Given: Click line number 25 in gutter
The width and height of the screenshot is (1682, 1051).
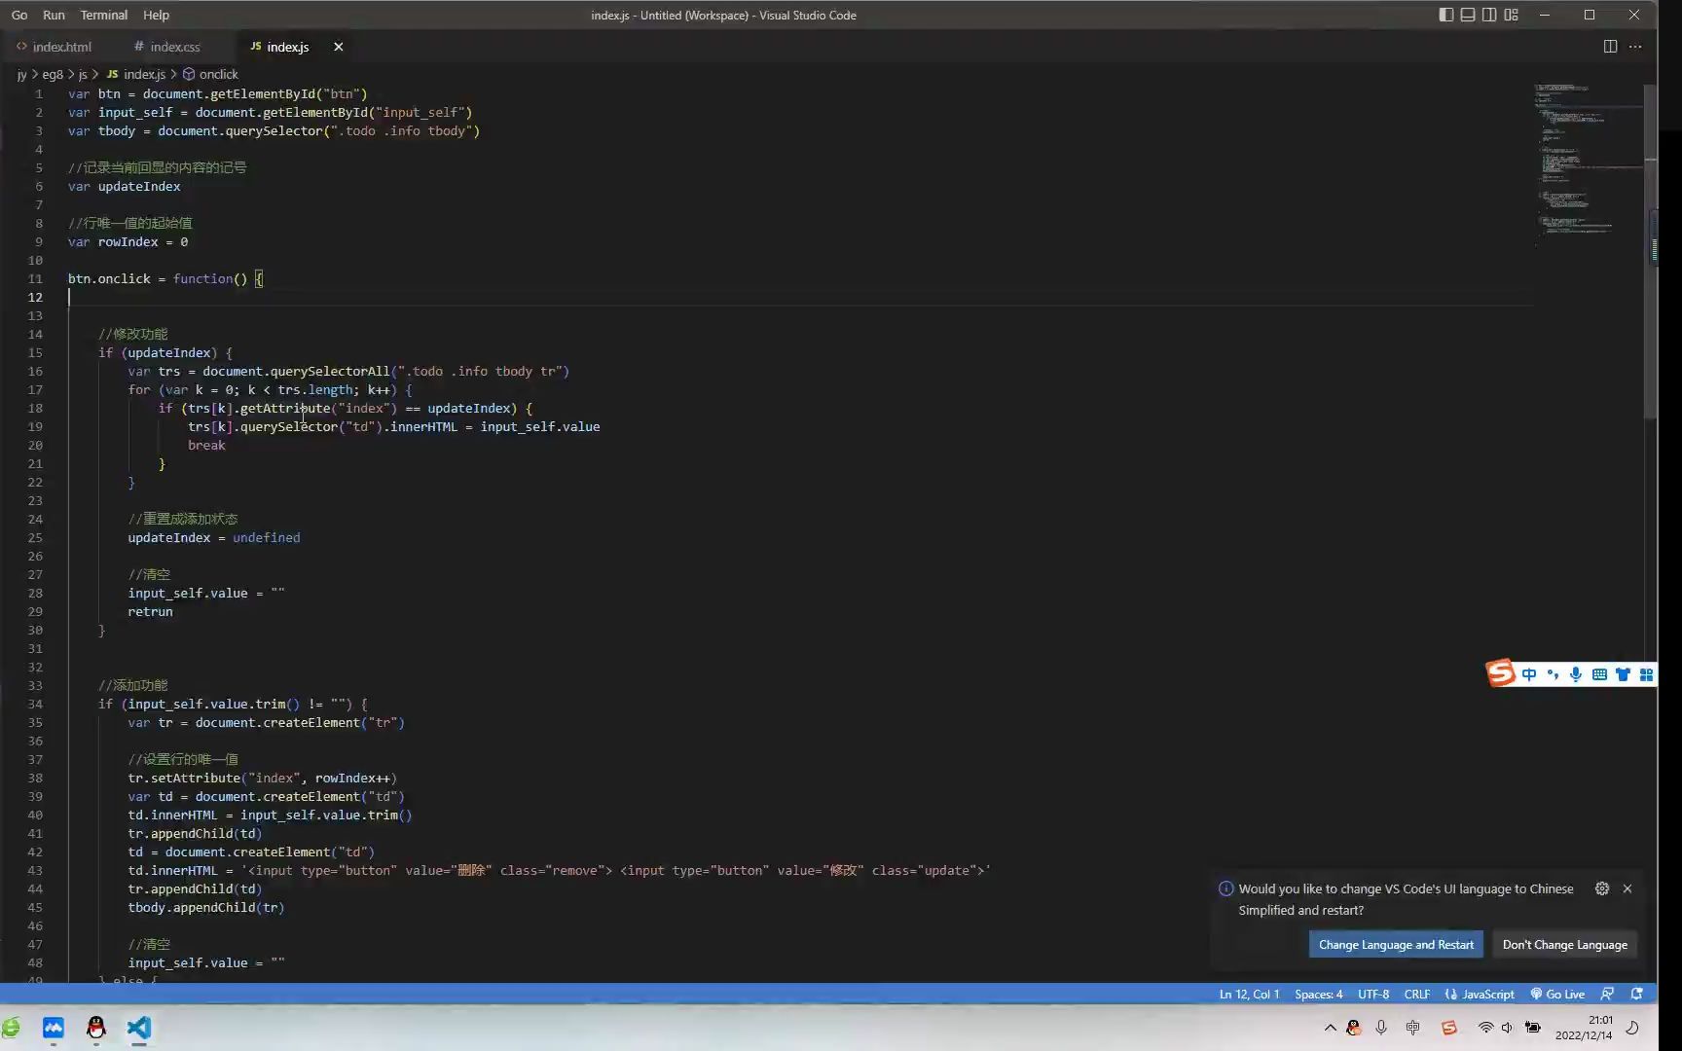Looking at the screenshot, I should (35, 537).
